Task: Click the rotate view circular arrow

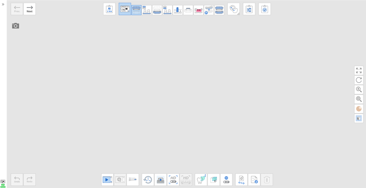Action: 359,80
